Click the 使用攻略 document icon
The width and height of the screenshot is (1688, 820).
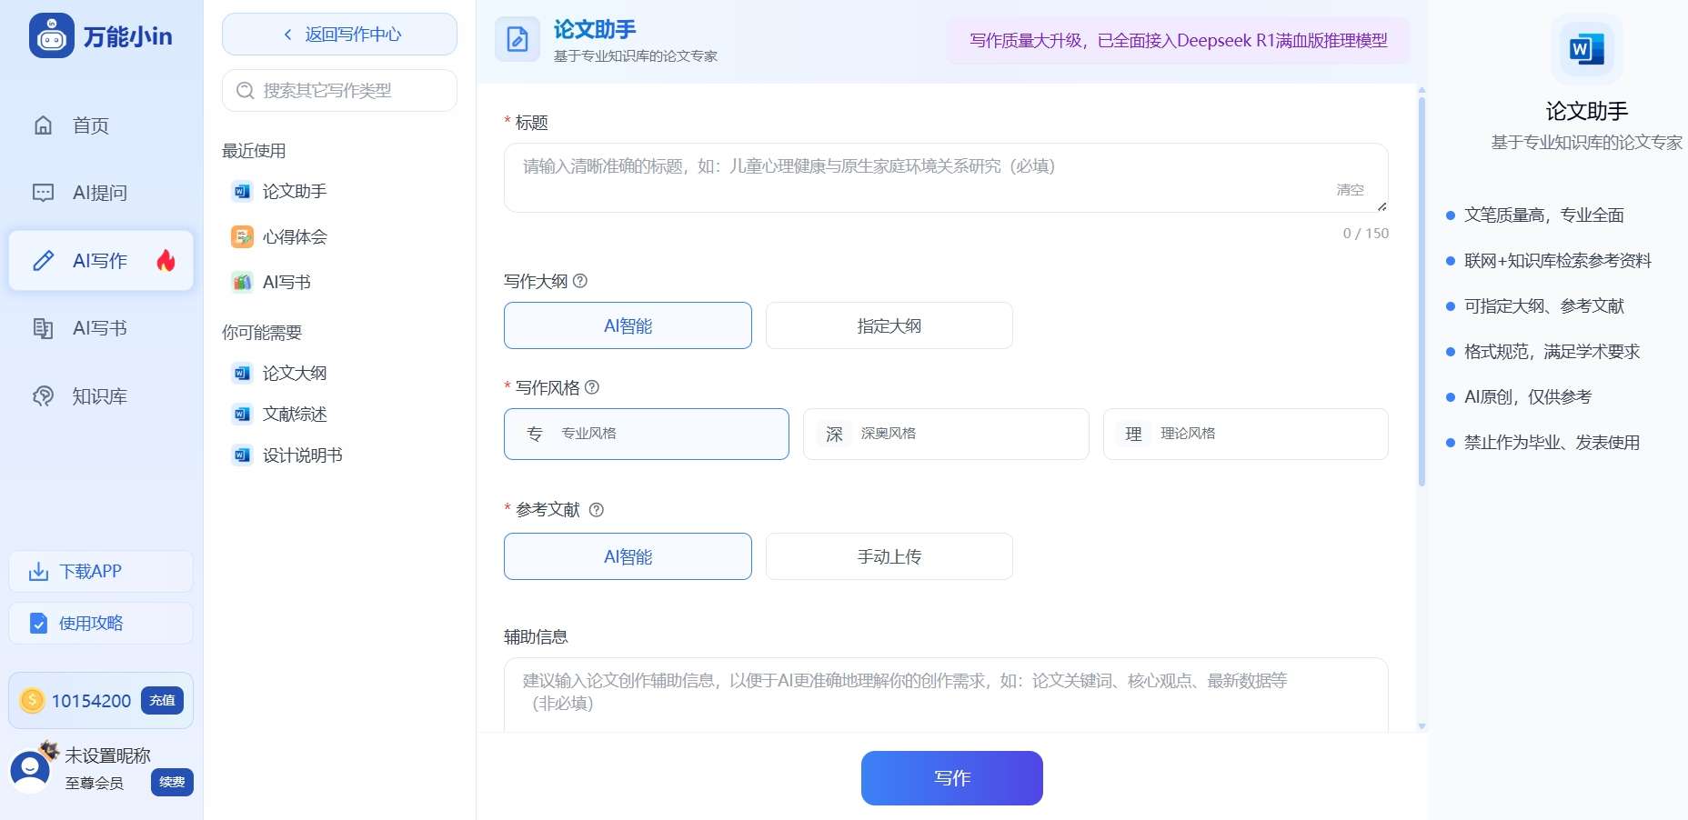coord(38,624)
